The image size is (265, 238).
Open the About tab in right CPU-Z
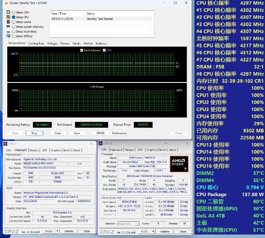(173, 150)
